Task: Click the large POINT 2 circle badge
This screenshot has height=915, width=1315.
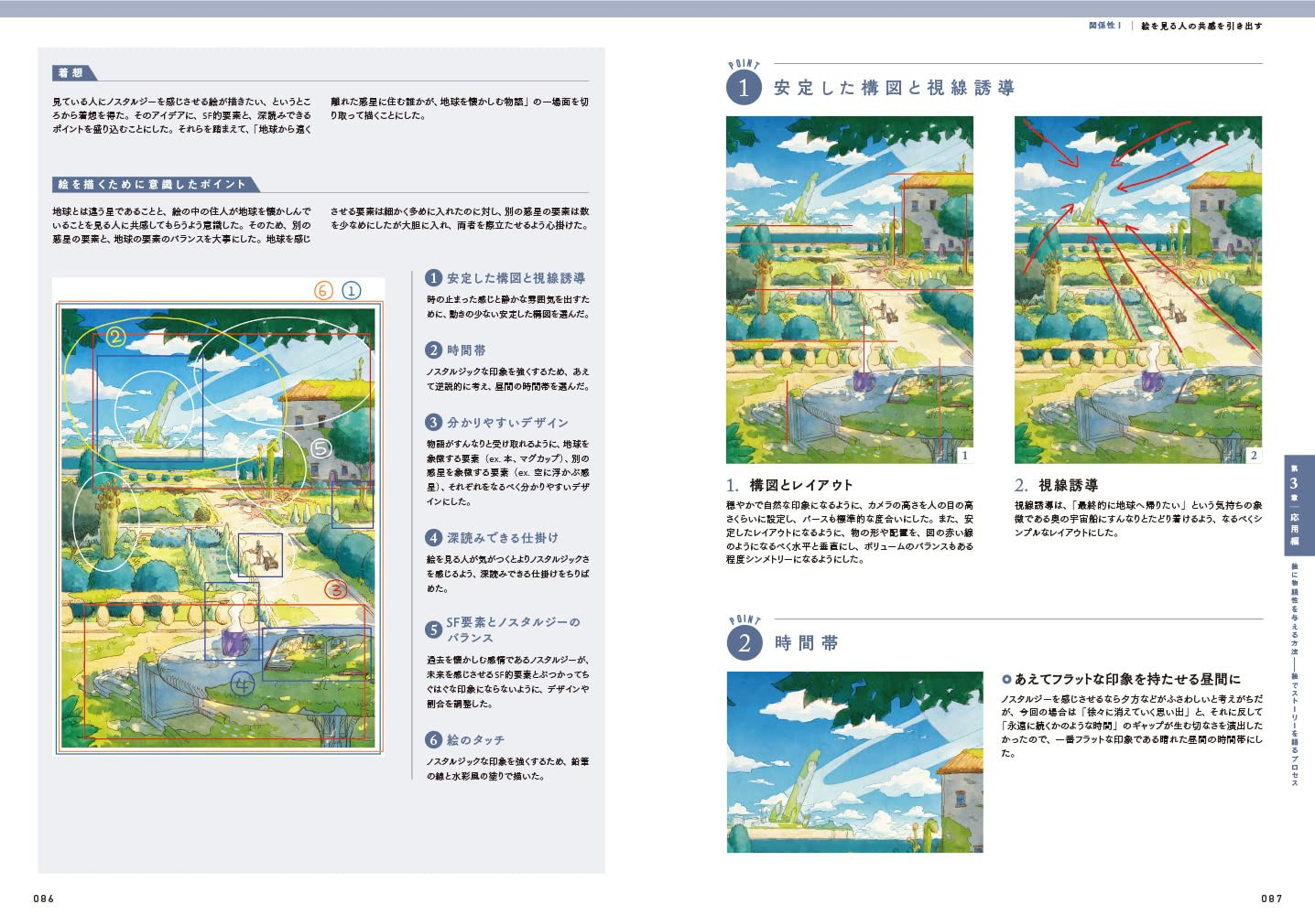Action: [x=744, y=643]
